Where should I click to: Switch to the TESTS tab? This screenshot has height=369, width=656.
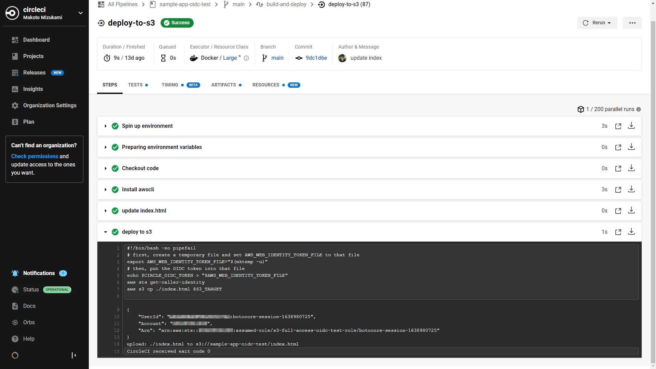[138, 85]
